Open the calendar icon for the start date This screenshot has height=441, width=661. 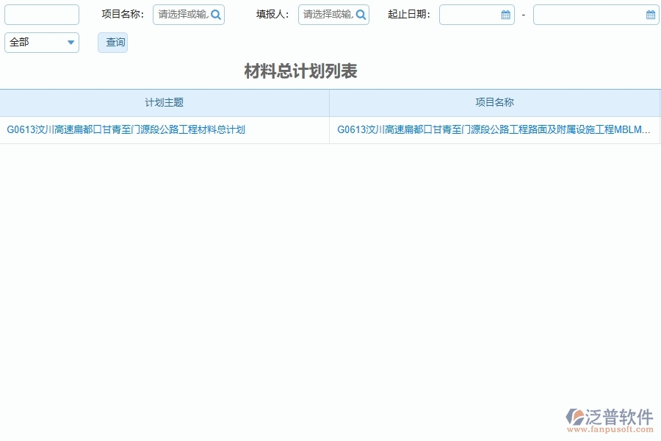[505, 14]
